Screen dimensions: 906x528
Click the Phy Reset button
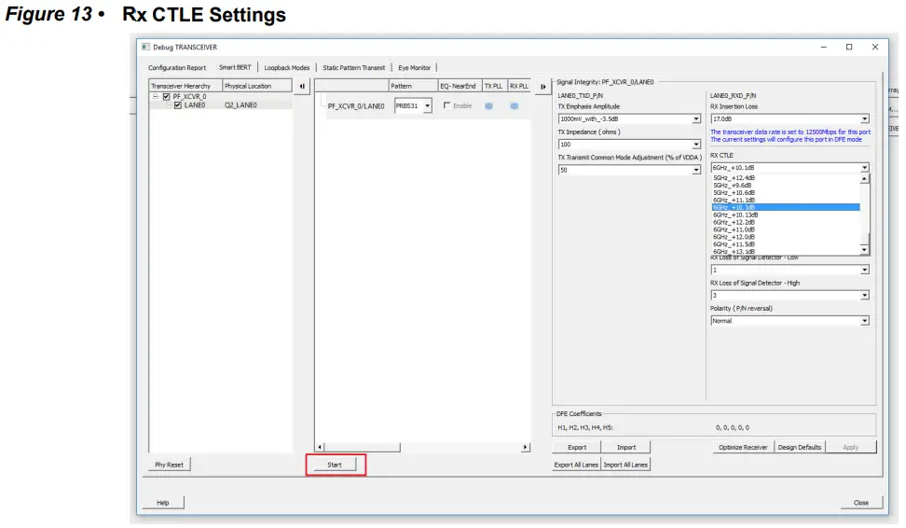click(169, 465)
